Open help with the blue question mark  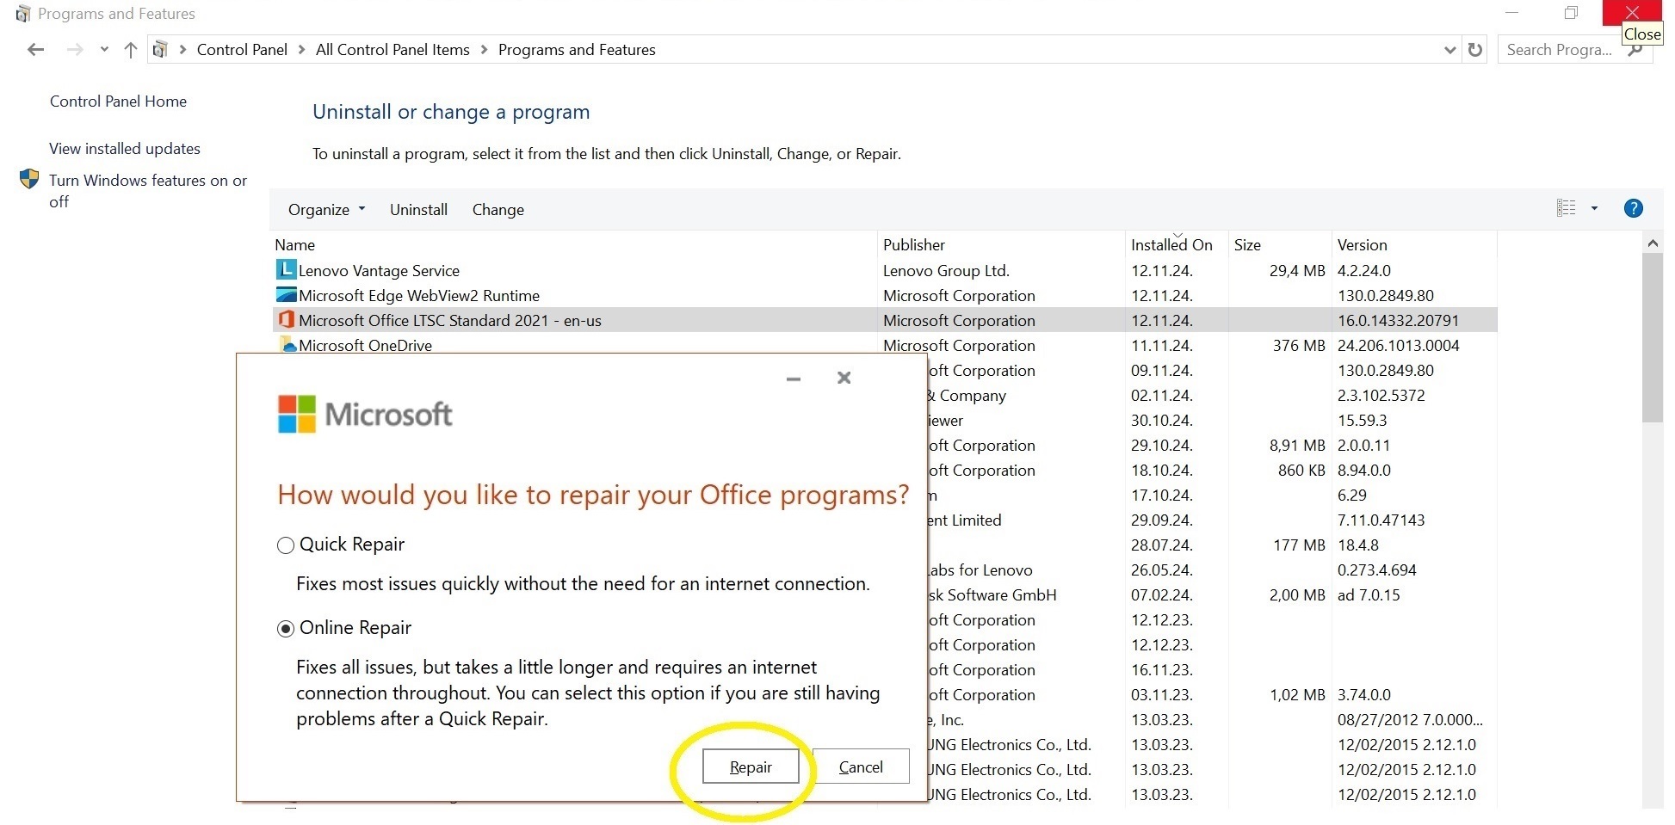point(1633,208)
